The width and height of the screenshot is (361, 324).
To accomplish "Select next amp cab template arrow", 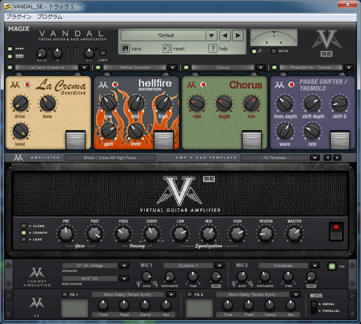I will tap(337, 158).
